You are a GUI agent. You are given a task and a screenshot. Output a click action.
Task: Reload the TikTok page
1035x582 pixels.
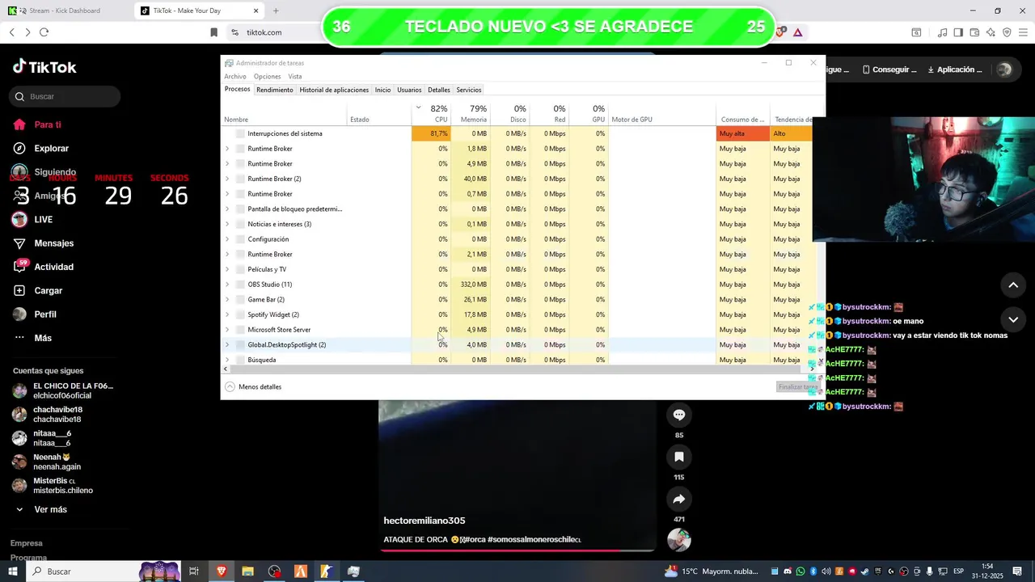point(44,32)
